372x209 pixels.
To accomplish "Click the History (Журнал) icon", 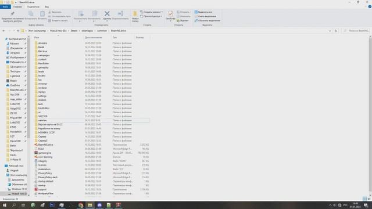I will click(178, 21).
